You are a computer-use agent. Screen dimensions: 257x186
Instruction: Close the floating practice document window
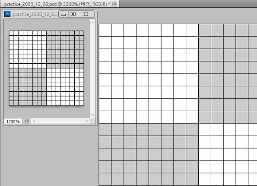tap(86, 14)
